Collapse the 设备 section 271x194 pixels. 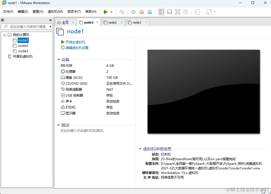pyautogui.click(x=59, y=60)
